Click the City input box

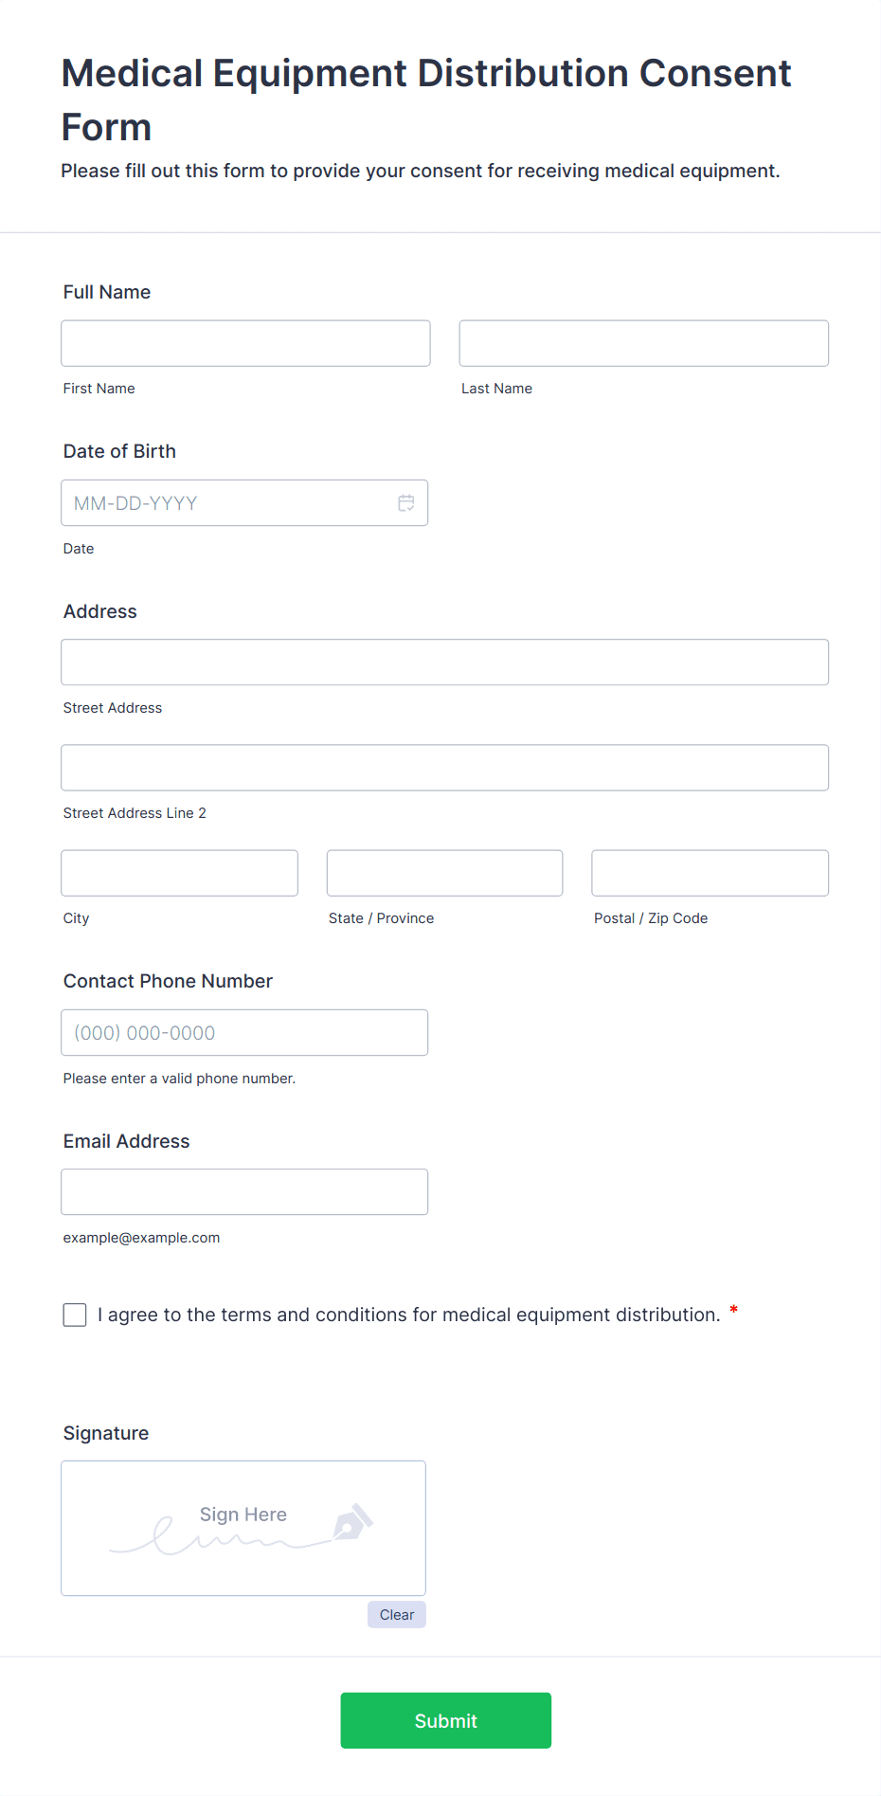179,873
